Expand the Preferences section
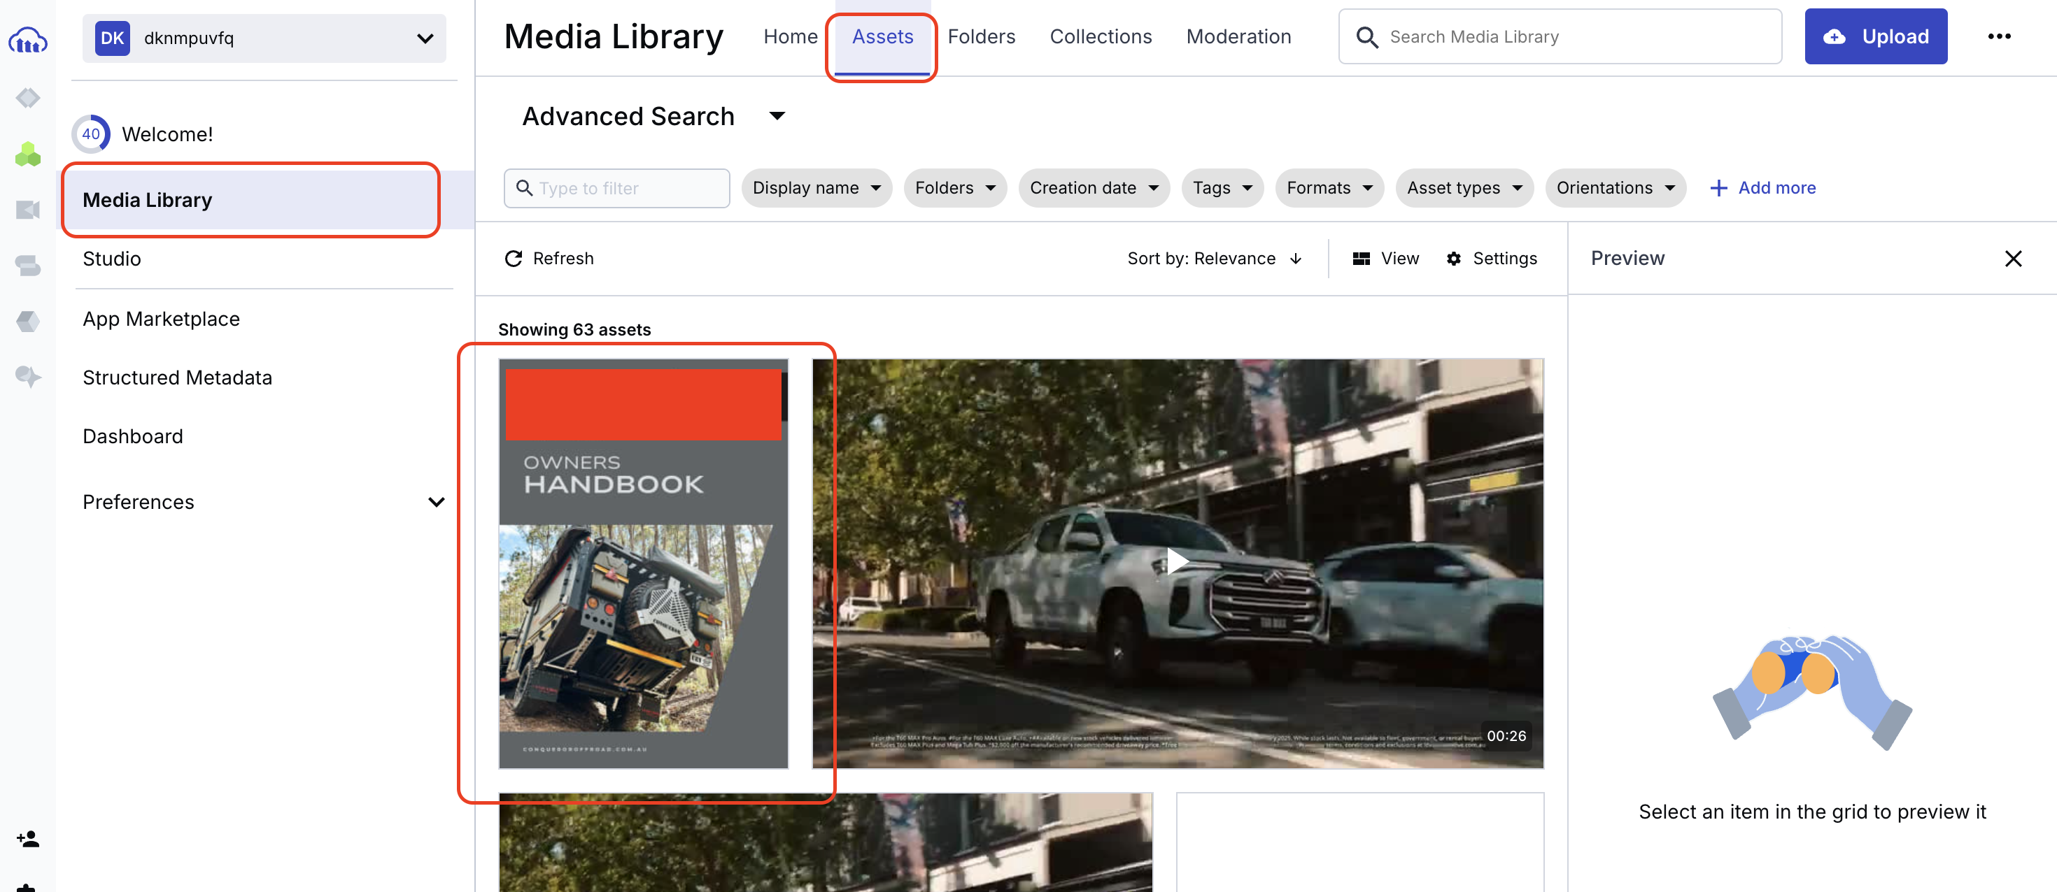Viewport: 2057px width, 892px height. tap(436, 502)
